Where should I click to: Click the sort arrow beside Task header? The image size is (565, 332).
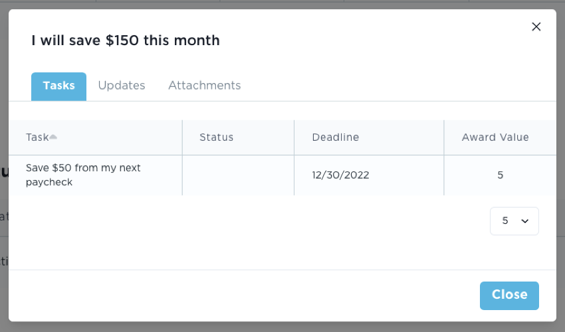pyautogui.click(x=53, y=137)
